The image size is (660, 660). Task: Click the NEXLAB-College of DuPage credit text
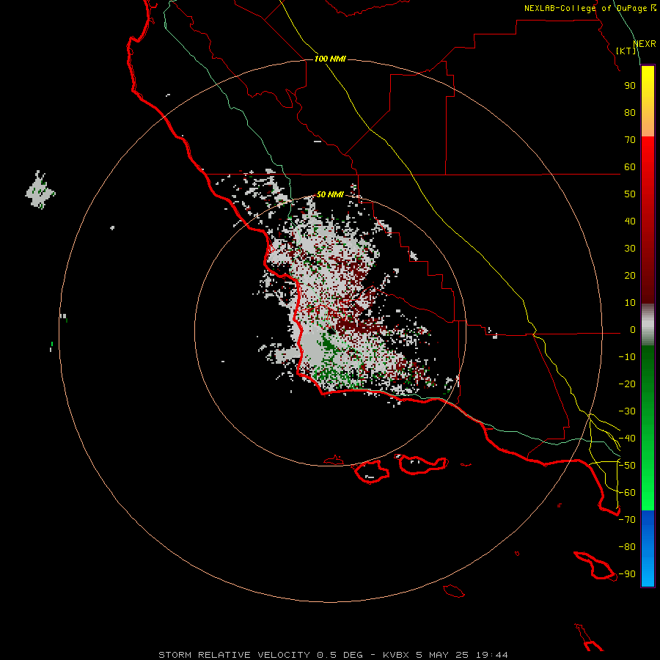[590, 8]
